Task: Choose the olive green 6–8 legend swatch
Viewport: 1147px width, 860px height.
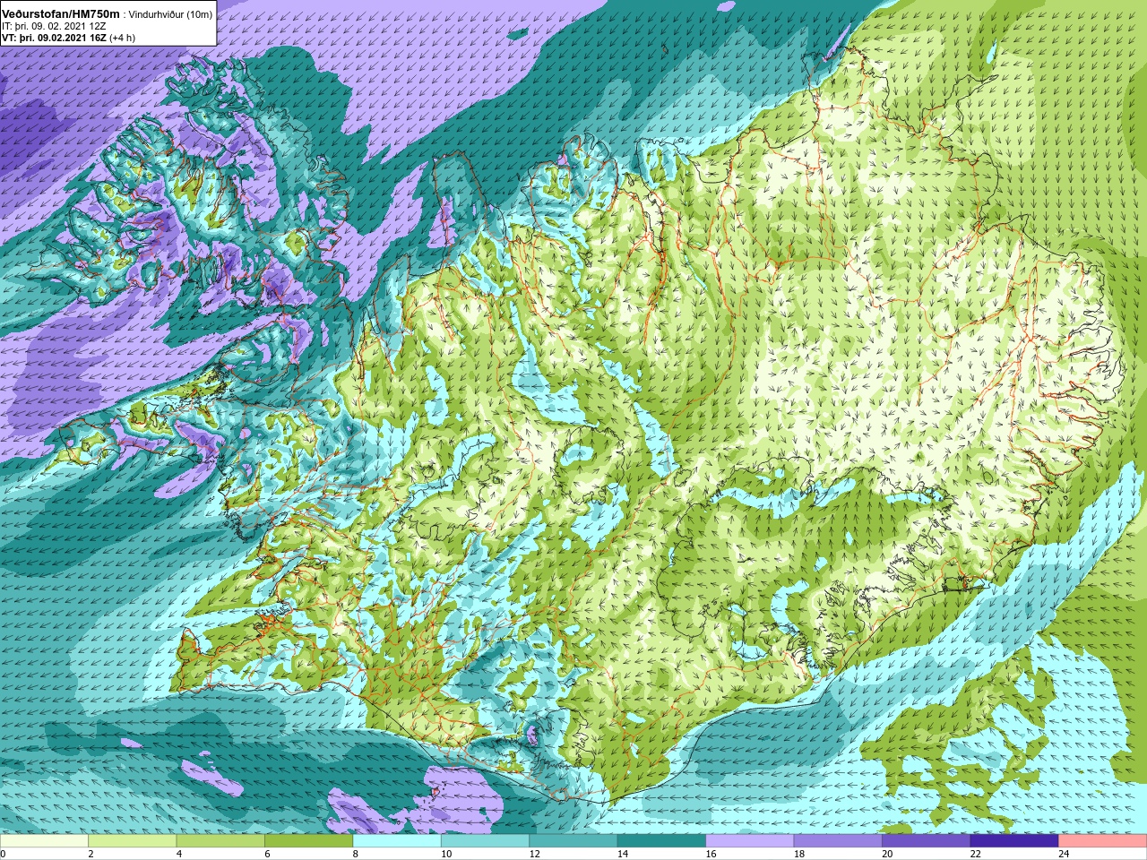Action: (309, 840)
